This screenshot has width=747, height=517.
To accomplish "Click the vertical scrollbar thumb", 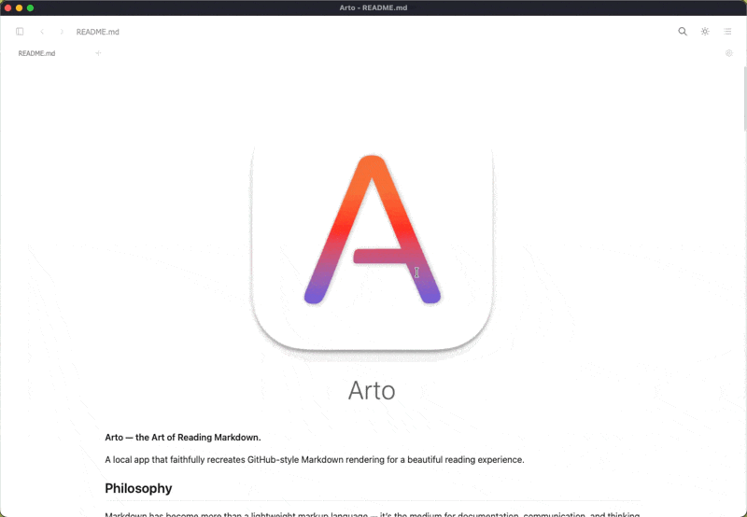I will click(x=744, y=98).
